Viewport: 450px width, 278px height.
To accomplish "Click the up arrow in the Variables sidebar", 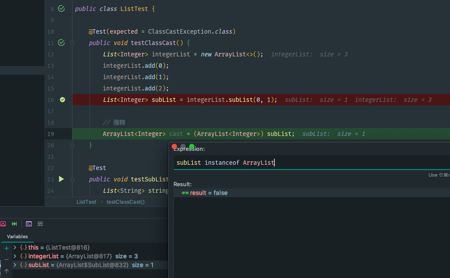I will pos(7,271).
